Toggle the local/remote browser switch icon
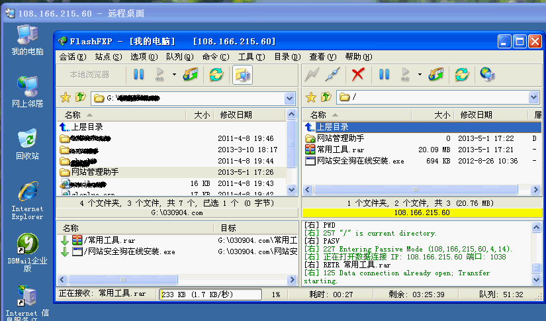546x321 pixels. (242, 75)
